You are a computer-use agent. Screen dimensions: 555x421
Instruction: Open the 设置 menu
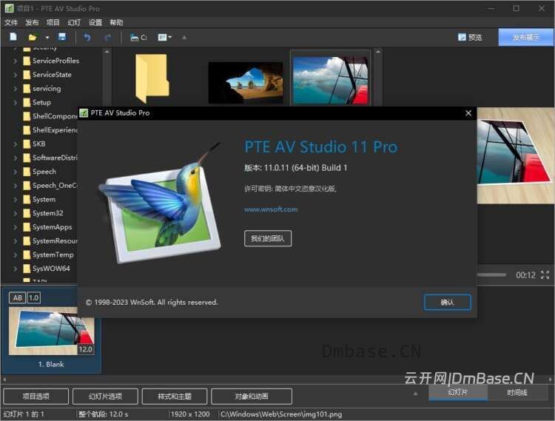(95, 23)
